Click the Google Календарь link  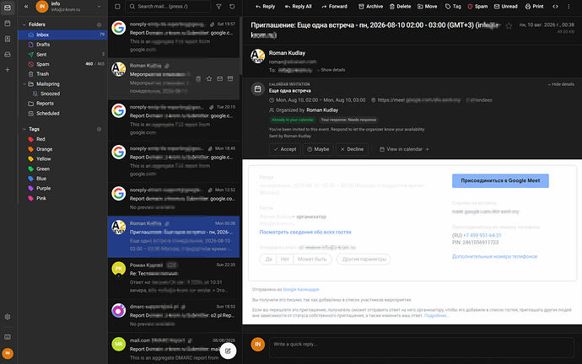(x=300, y=290)
